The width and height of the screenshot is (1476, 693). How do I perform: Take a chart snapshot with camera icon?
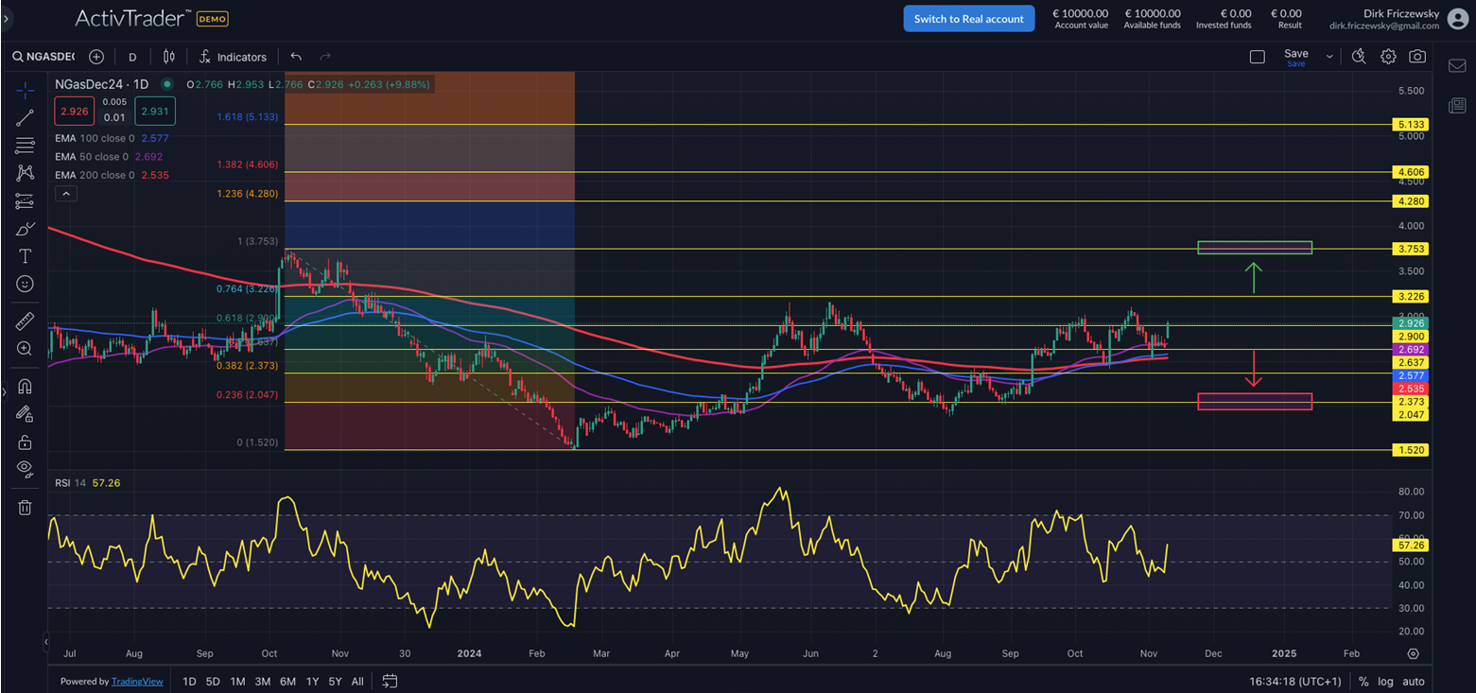1416,57
